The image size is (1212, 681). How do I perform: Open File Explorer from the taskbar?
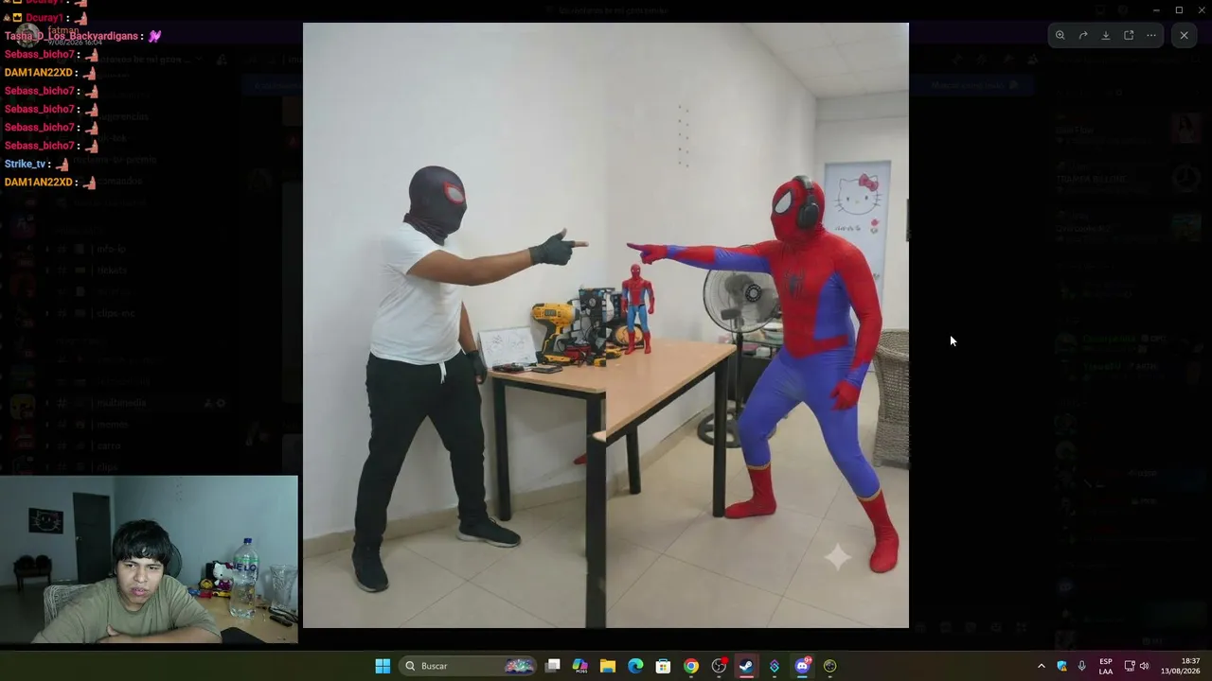[608, 666]
